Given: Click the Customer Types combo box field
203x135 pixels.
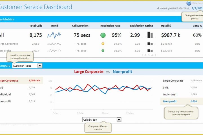Looking at the screenshot, I should [x=27, y=66].
